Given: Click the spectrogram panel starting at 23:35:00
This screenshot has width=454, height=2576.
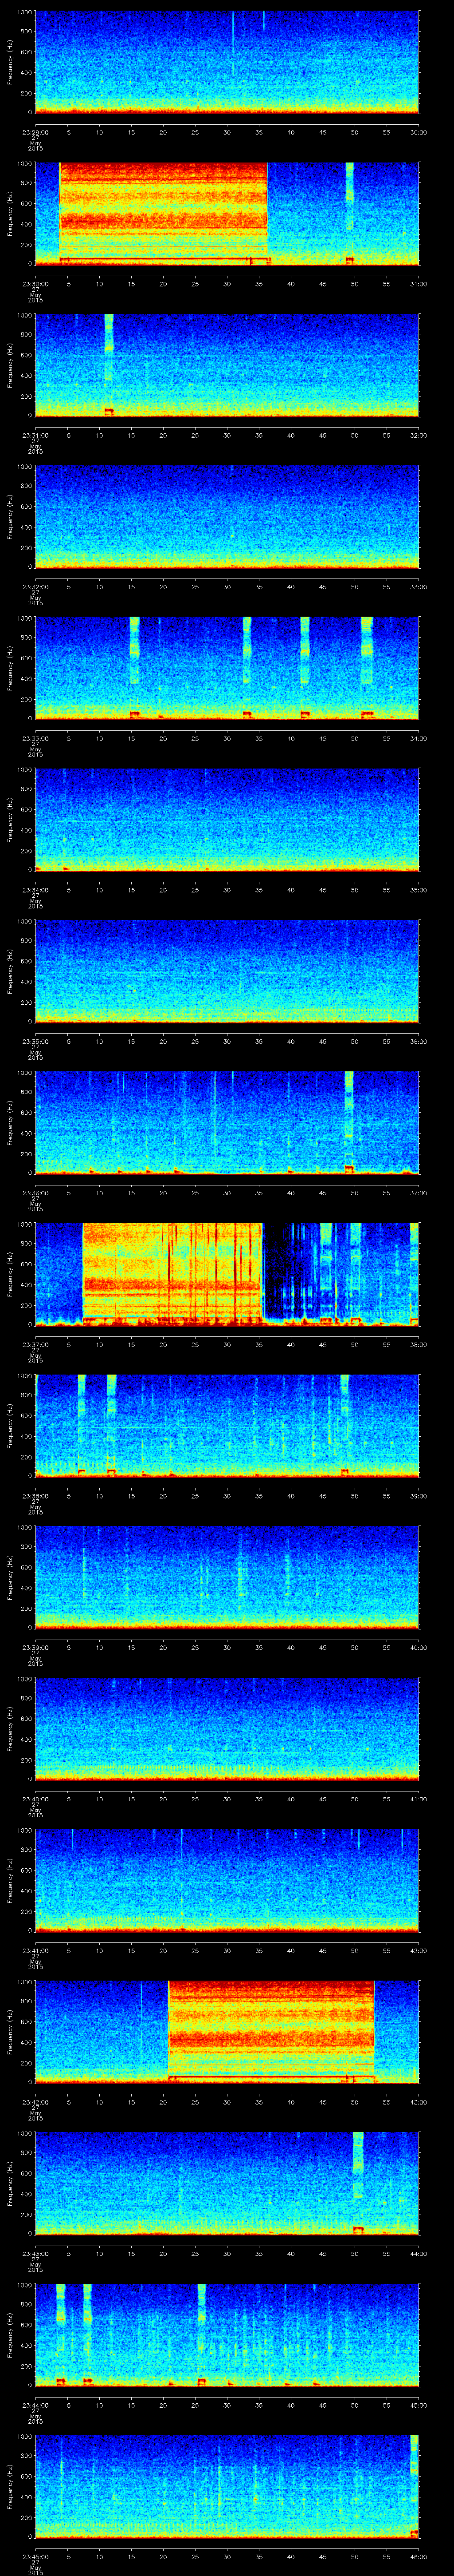Looking at the screenshot, I should (x=227, y=971).
